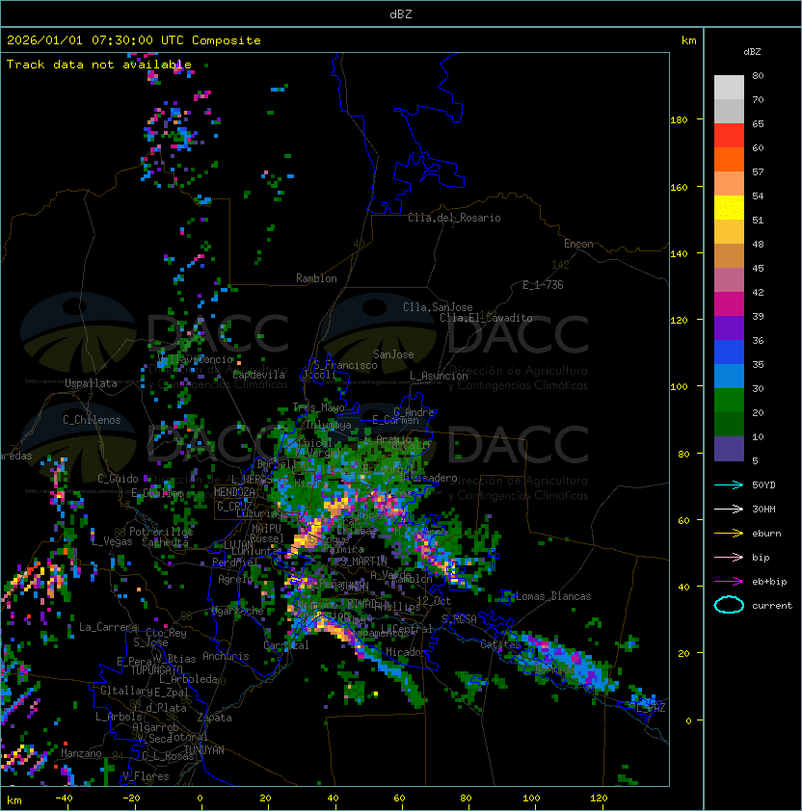Click the 'Encon' map label
Image resolution: width=802 pixels, height=811 pixels.
tap(578, 244)
